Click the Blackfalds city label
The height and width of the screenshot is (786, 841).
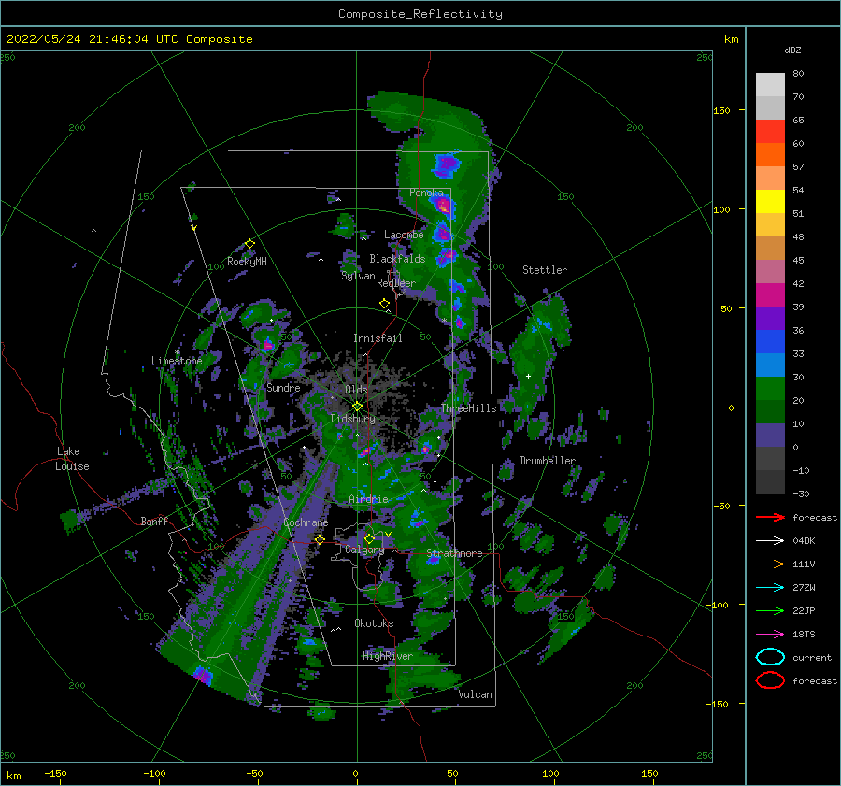tap(397, 259)
